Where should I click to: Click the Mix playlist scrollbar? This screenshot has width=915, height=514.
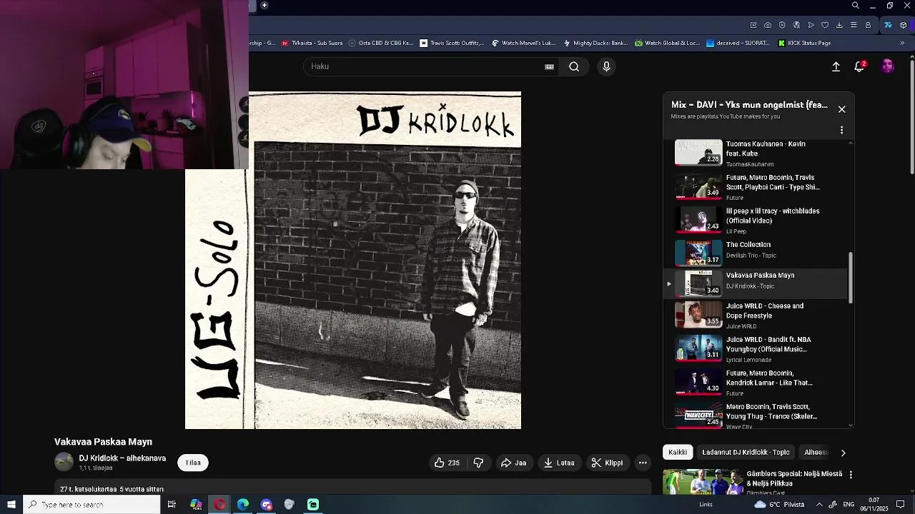[850, 278]
